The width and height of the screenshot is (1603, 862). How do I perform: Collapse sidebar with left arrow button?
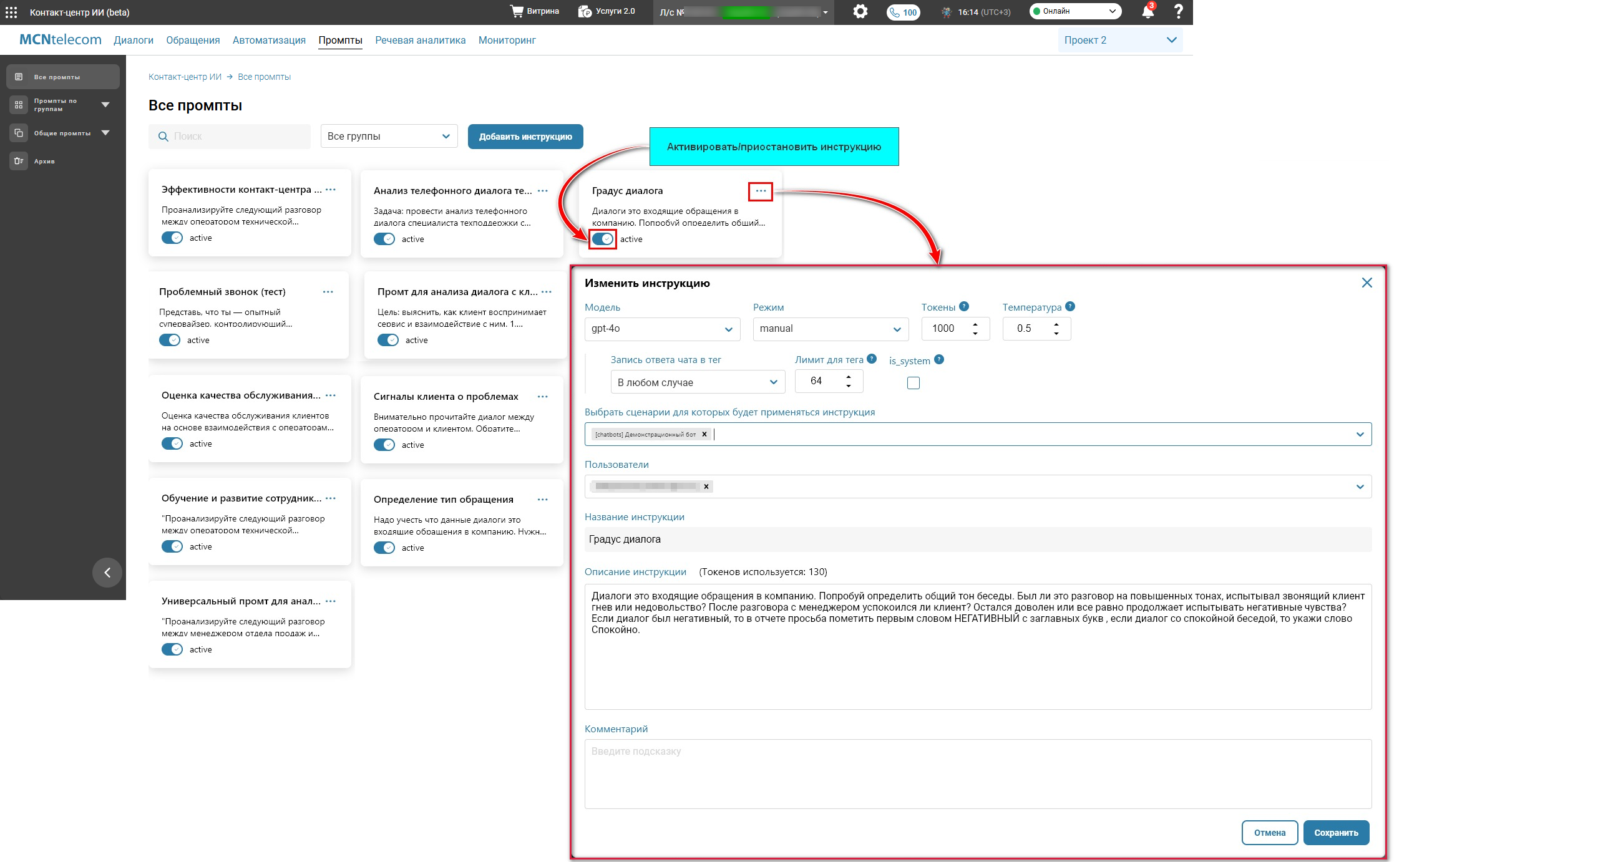coord(107,573)
